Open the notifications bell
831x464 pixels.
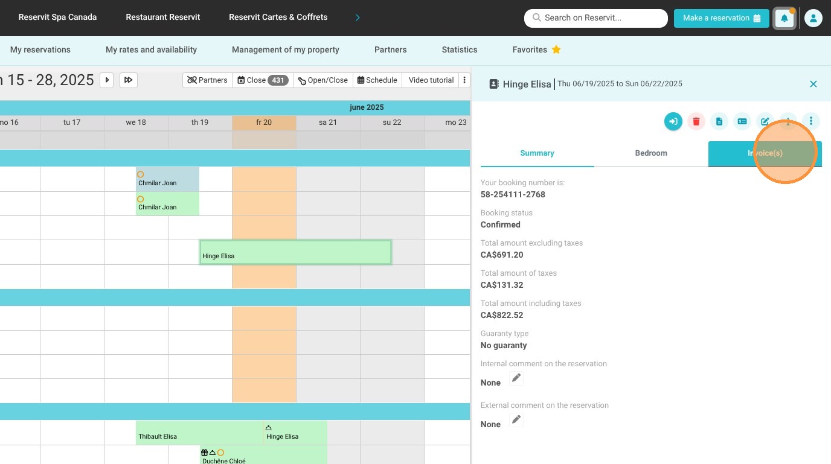point(784,18)
